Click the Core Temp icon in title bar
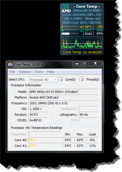 (10, 65)
